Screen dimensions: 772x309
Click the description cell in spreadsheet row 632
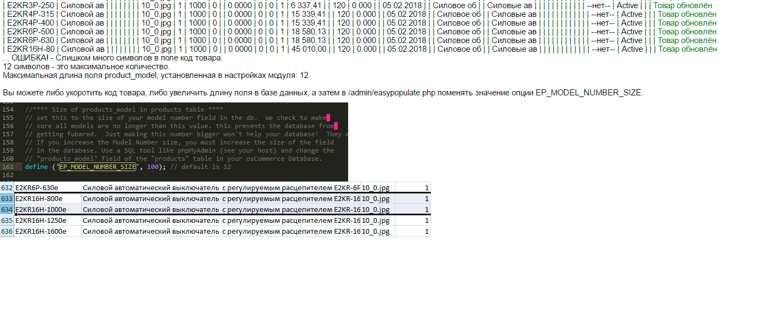221,187
